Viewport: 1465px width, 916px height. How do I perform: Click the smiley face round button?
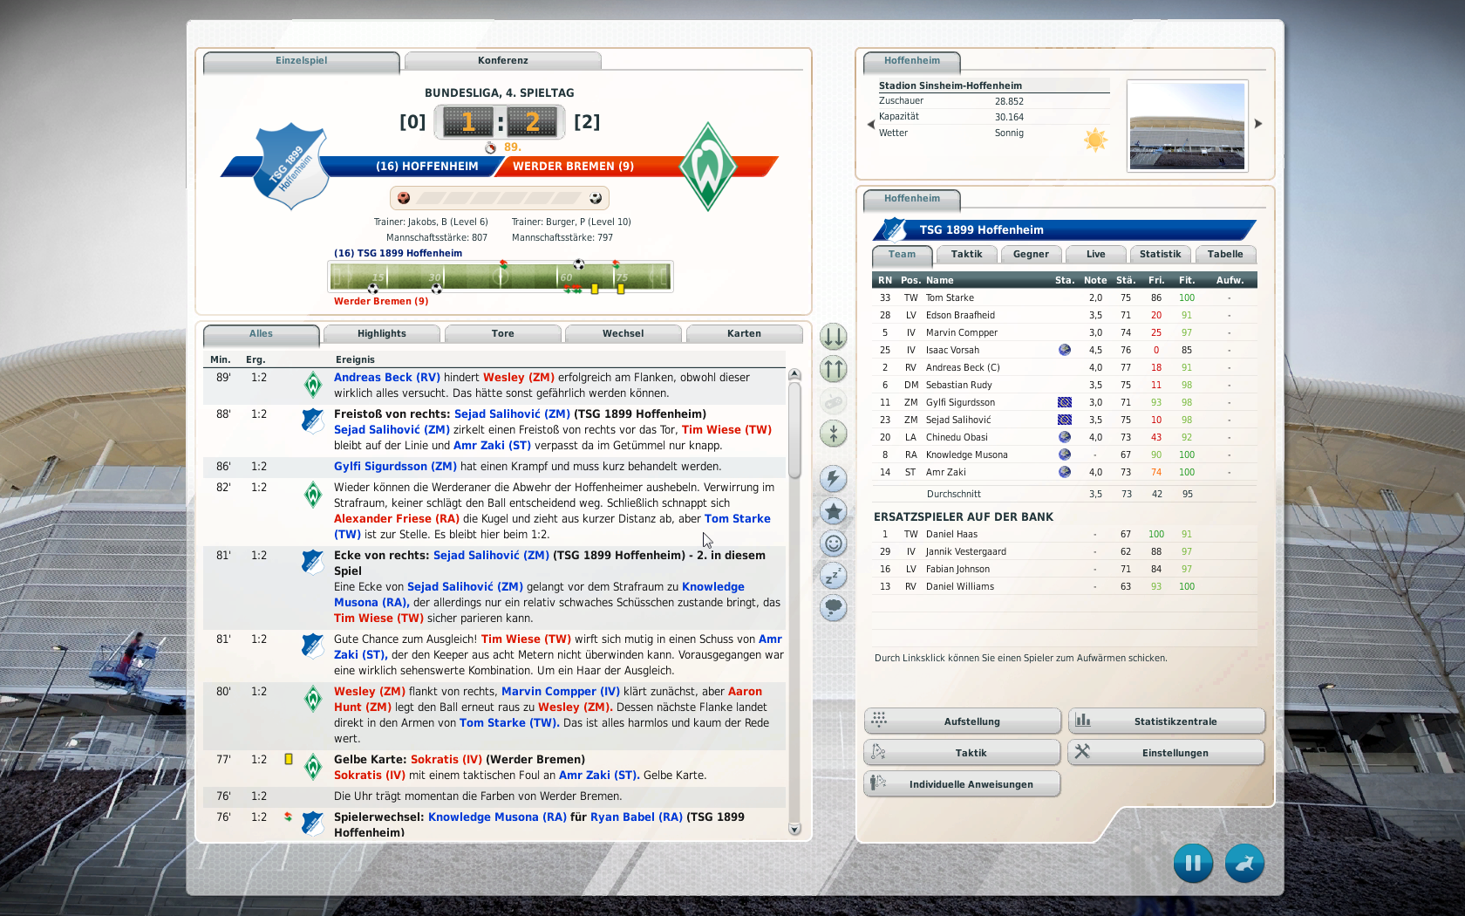coord(834,543)
